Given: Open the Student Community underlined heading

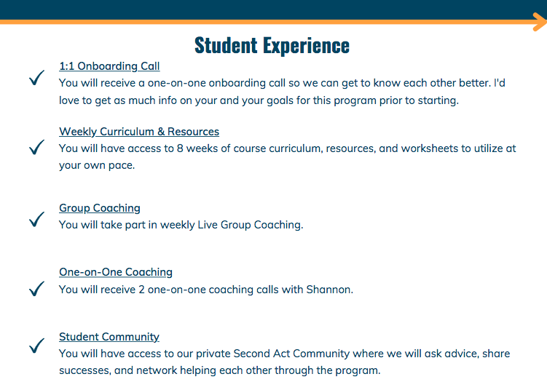Looking at the screenshot, I should coord(109,337).
